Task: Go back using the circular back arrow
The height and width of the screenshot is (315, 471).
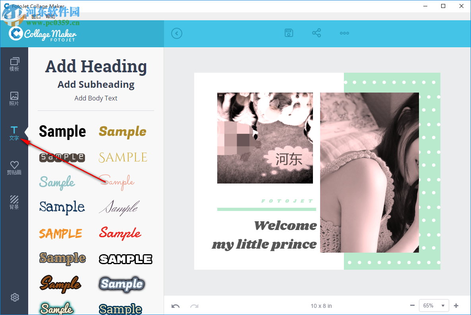Action: coord(177,33)
